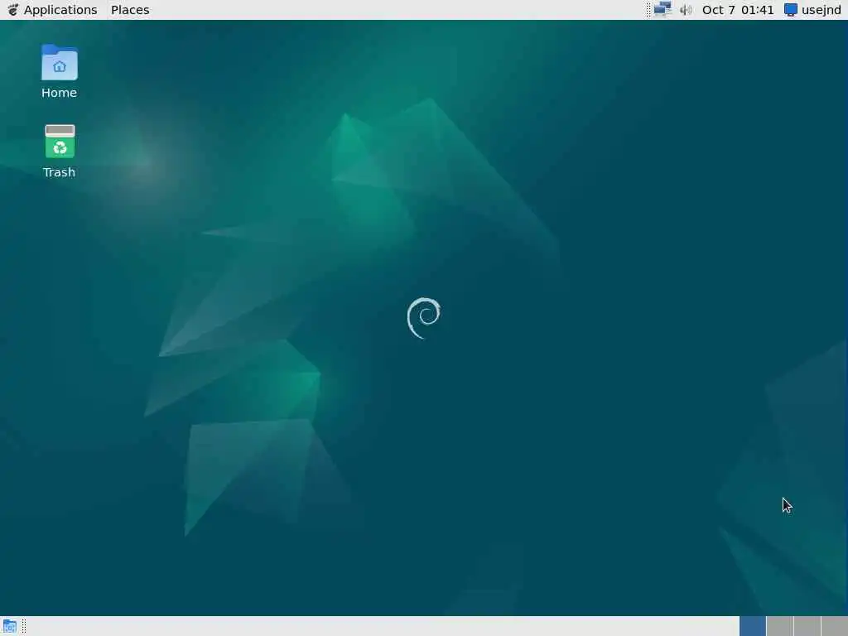Open the Places menu
Screen dimensions: 848x636
(130, 10)
